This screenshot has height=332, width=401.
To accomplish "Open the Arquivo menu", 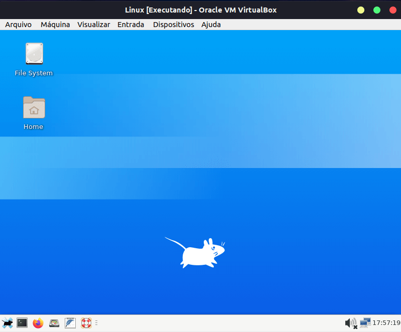I will pyautogui.click(x=19, y=25).
